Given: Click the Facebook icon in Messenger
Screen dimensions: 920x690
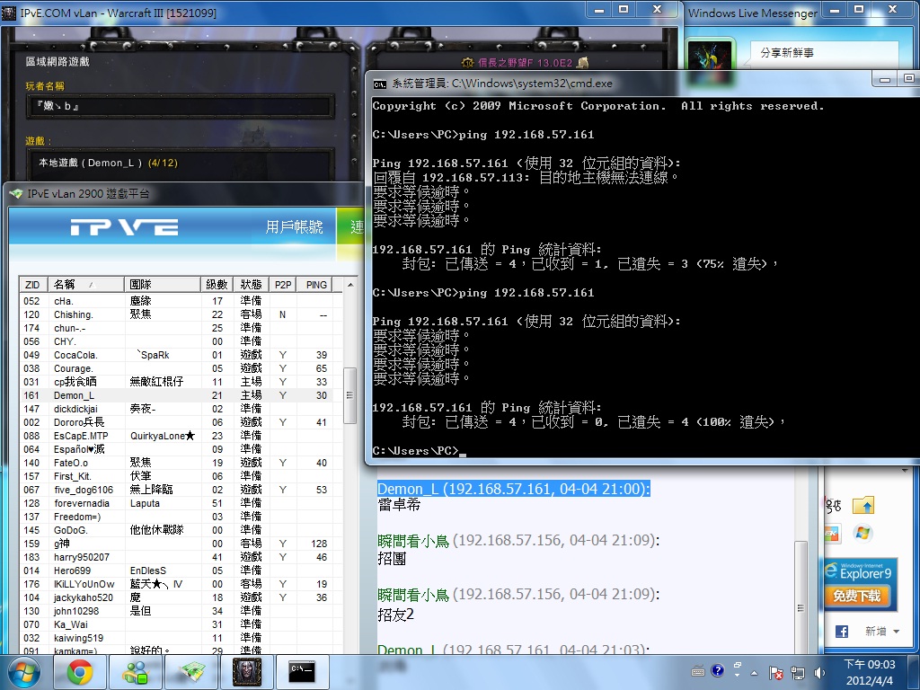Looking at the screenshot, I should tap(842, 632).
